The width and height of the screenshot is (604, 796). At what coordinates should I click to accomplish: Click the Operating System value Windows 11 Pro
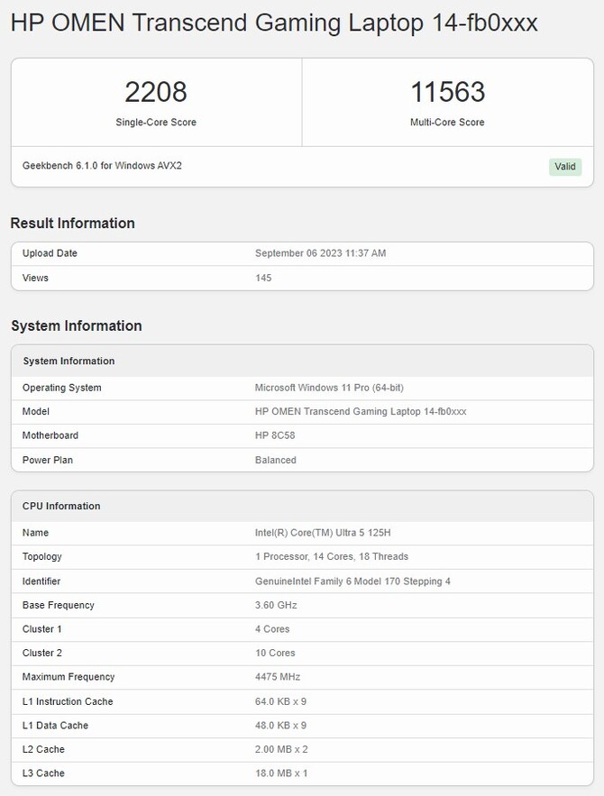point(329,388)
